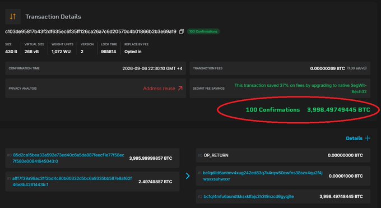
Task: Click the 3,998.49749445 BTC total amount
Action: click(x=338, y=110)
